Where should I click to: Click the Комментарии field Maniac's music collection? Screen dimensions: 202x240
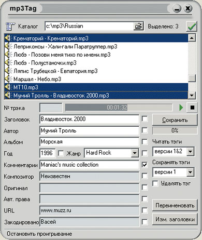click(x=89, y=165)
